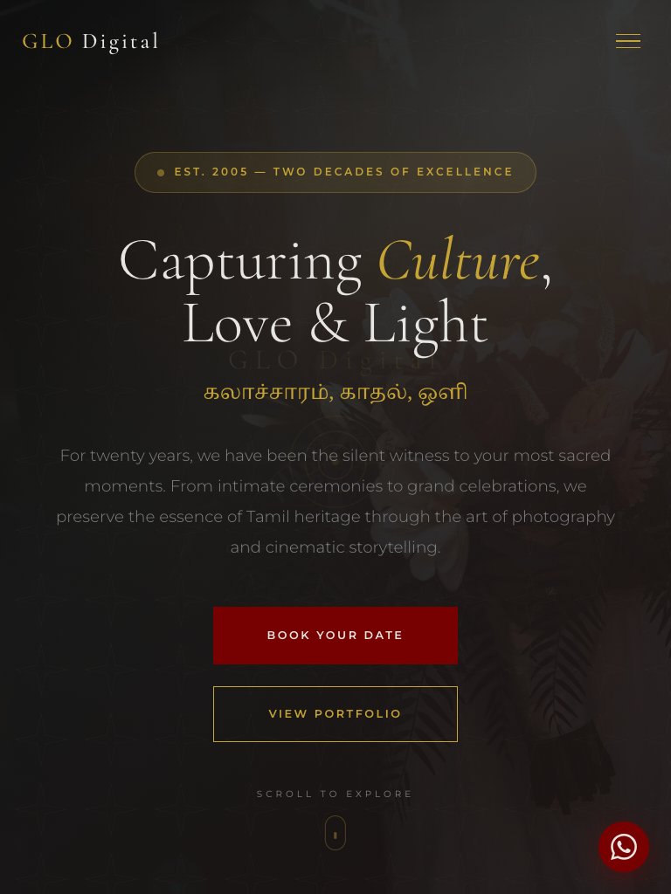Click 'and cinematic storytelling.' final line
The height and width of the screenshot is (894, 671).
pos(335,547)
